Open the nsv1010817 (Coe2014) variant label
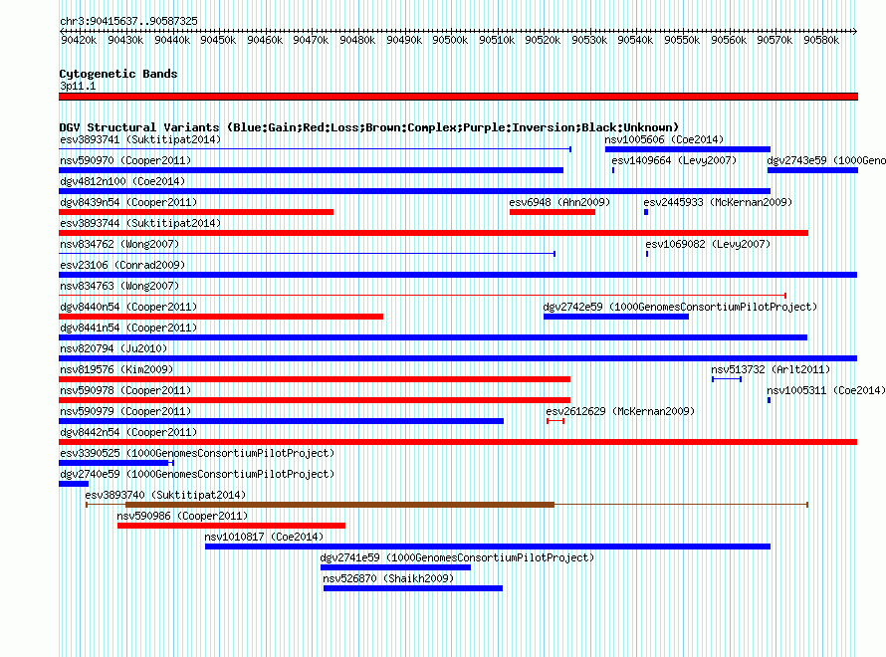The height and width of the screenshot is (657, 886). [x=264, y=537]
